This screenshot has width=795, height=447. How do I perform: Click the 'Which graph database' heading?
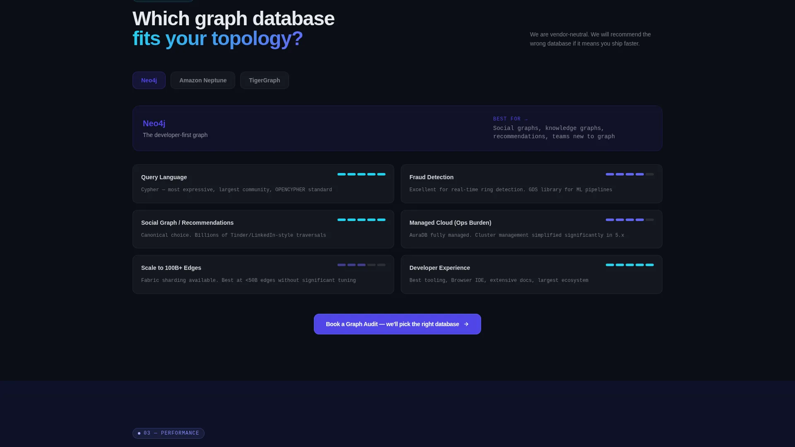pos(234,19)
